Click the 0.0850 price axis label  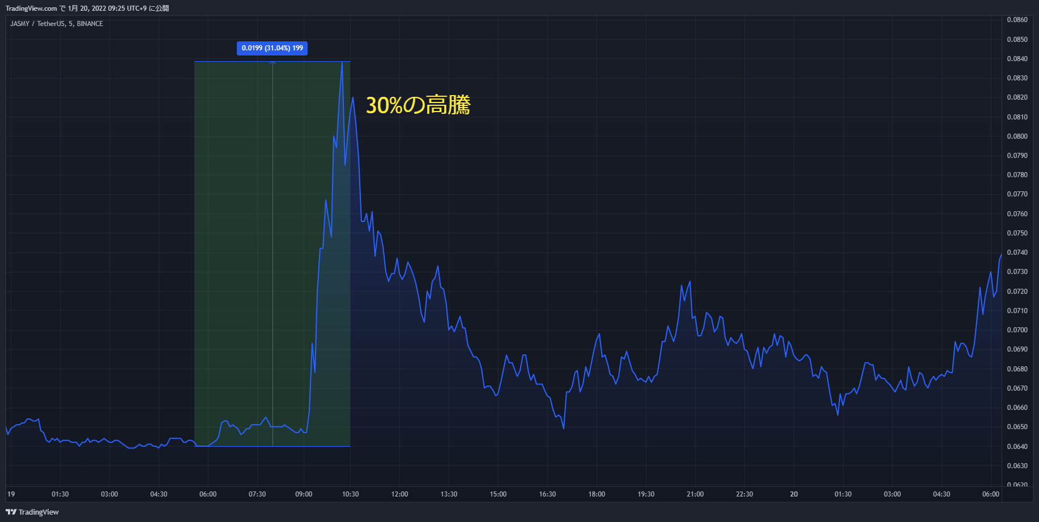[x=1017, y=40]
